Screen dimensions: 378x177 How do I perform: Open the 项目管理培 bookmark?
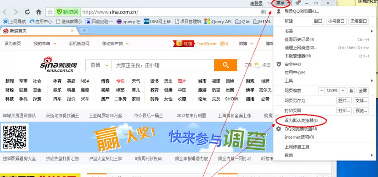(188, 21)
